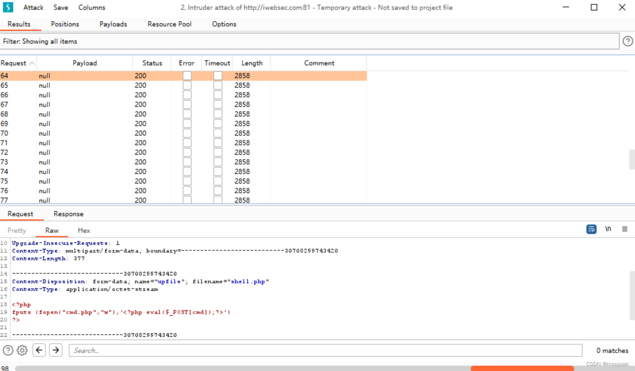Sort results by Length column header

point(252,63)
